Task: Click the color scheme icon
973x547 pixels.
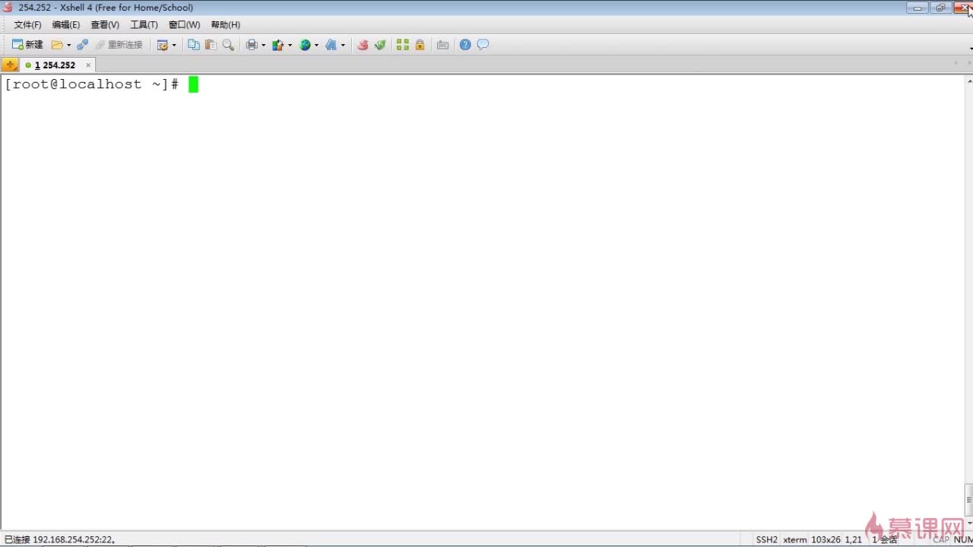Action: click(x=277, y=45)
